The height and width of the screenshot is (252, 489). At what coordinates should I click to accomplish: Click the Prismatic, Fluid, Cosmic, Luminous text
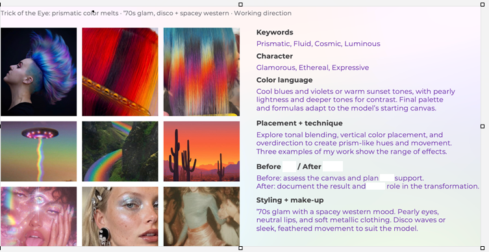pos(318,44)
